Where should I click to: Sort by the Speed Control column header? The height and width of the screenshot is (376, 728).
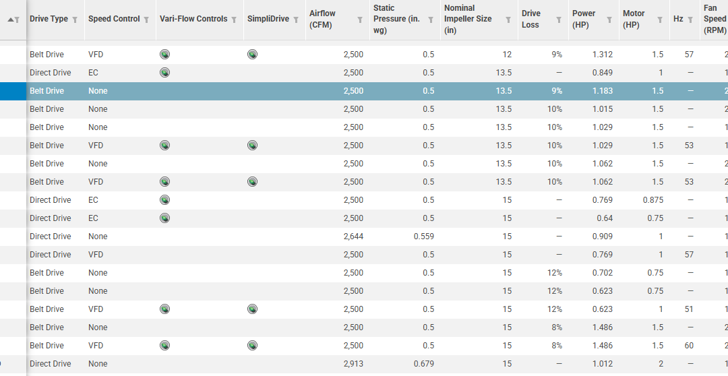(114, 19)
